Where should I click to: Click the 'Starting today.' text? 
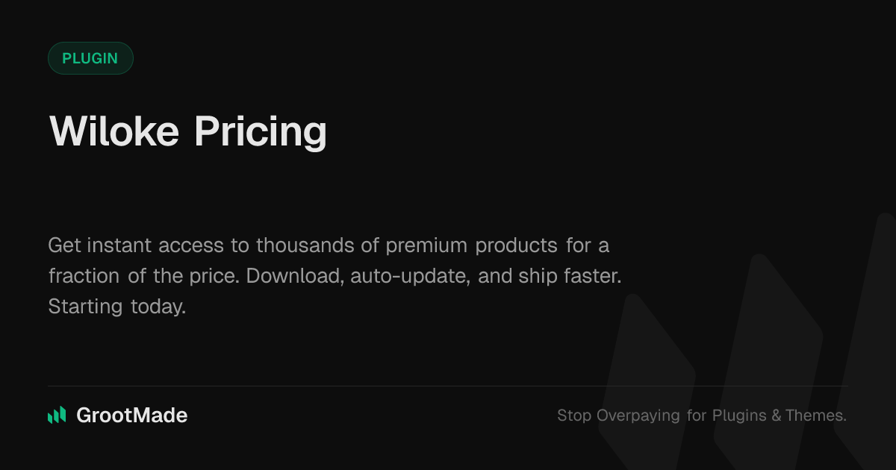(x=116, y=306)
